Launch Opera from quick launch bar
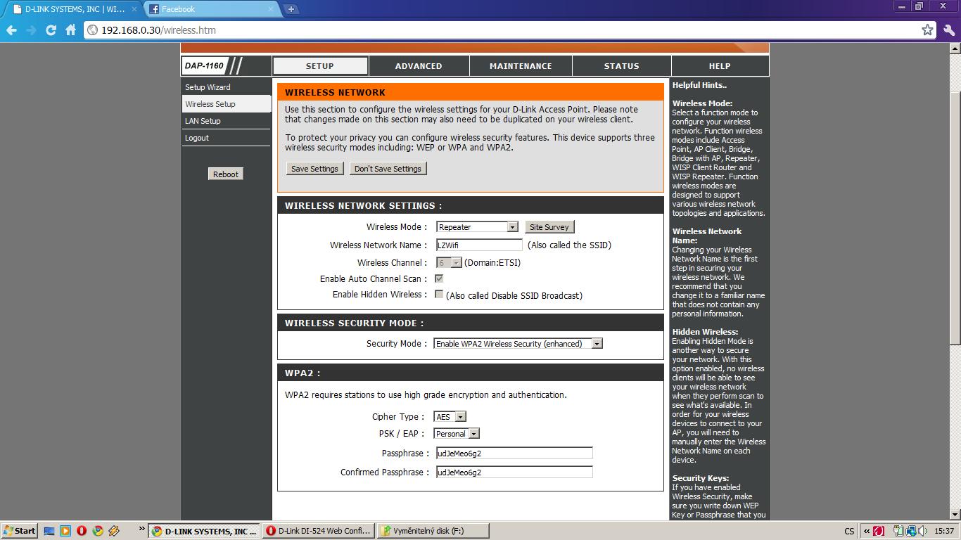Screen dimensions: 961x540 82,531
